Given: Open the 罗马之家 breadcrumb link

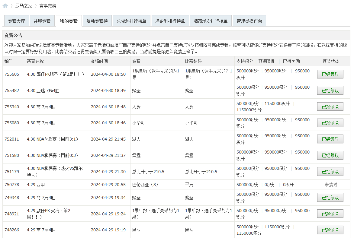Looking at the screenshot, I should (24, 6).
